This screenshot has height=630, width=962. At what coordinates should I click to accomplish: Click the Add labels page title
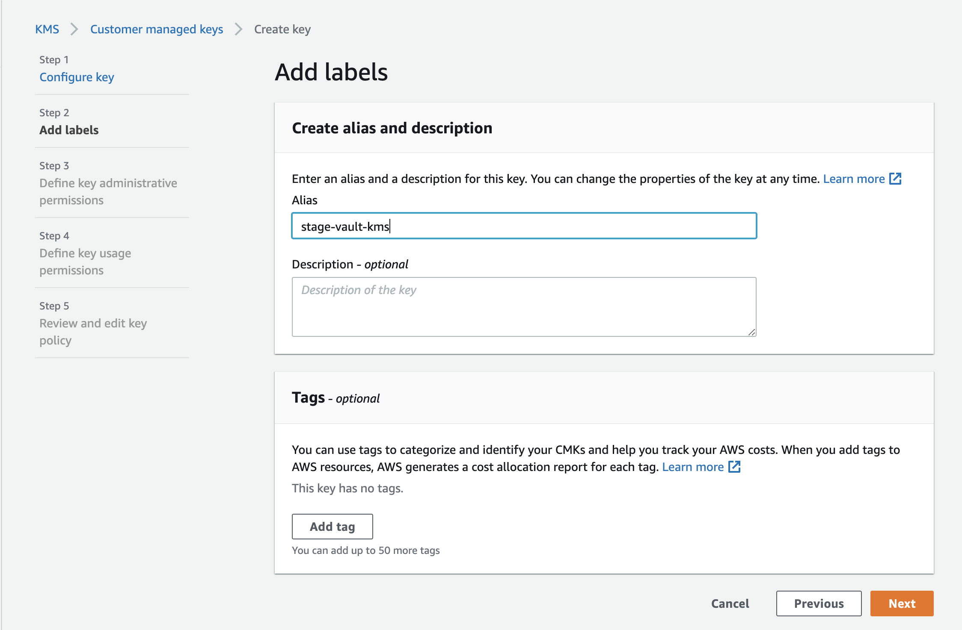[331, 72]
